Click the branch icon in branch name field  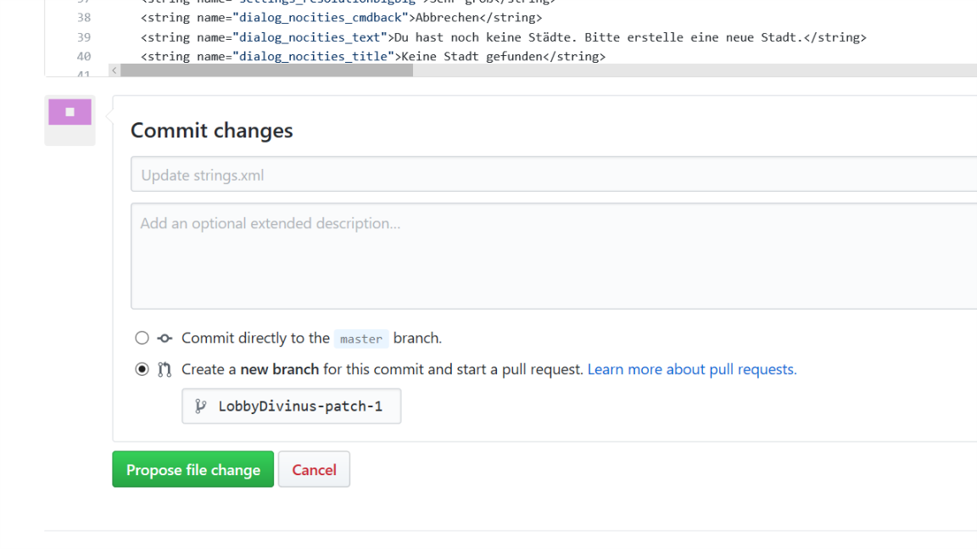[201, 406]
